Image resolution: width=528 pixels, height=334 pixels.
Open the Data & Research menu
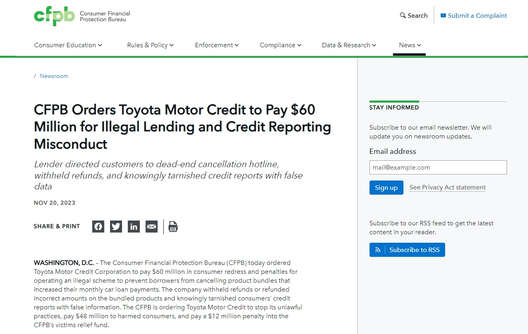pos(349,45)
